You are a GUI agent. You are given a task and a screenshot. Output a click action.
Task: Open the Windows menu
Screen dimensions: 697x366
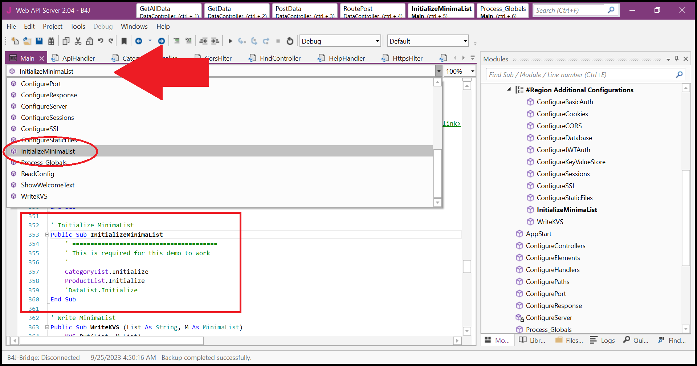(x=134, y=26)
